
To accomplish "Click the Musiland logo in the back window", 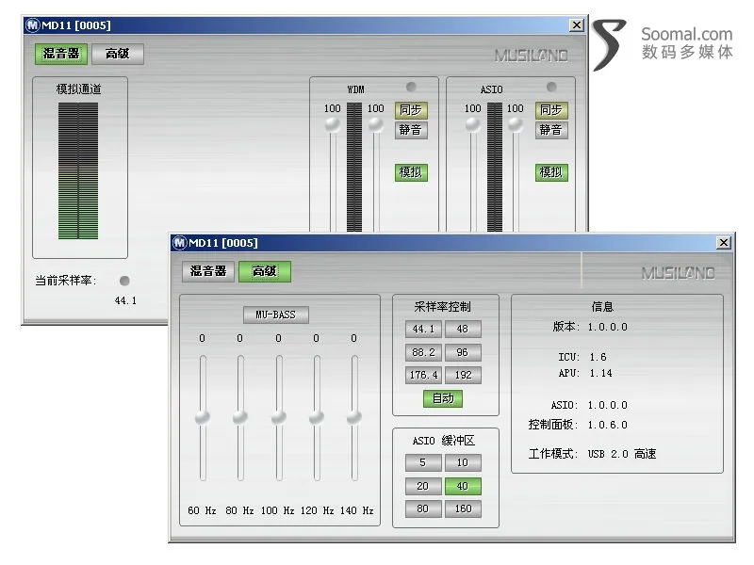I will [532, 56].
